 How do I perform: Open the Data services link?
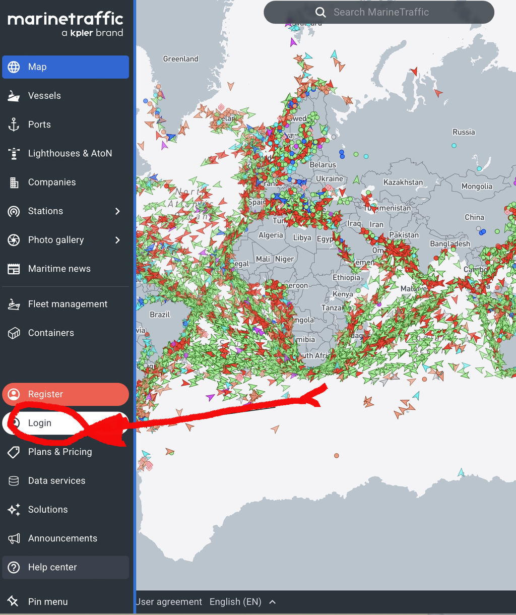66,480
